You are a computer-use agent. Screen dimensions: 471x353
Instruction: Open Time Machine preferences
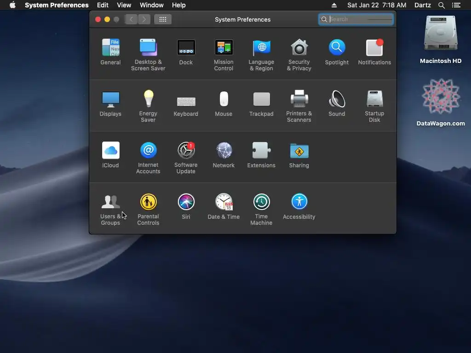[261, 210]
